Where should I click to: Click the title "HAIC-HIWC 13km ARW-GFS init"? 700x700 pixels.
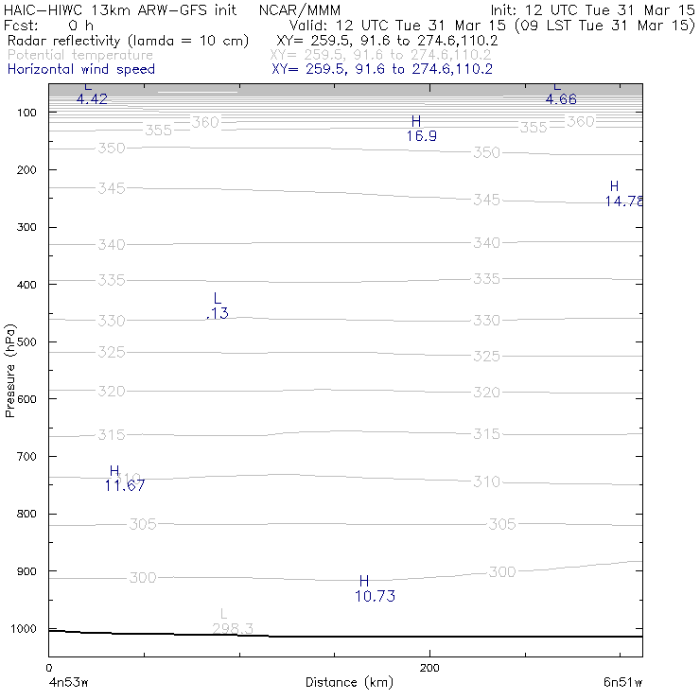[120, 9]
